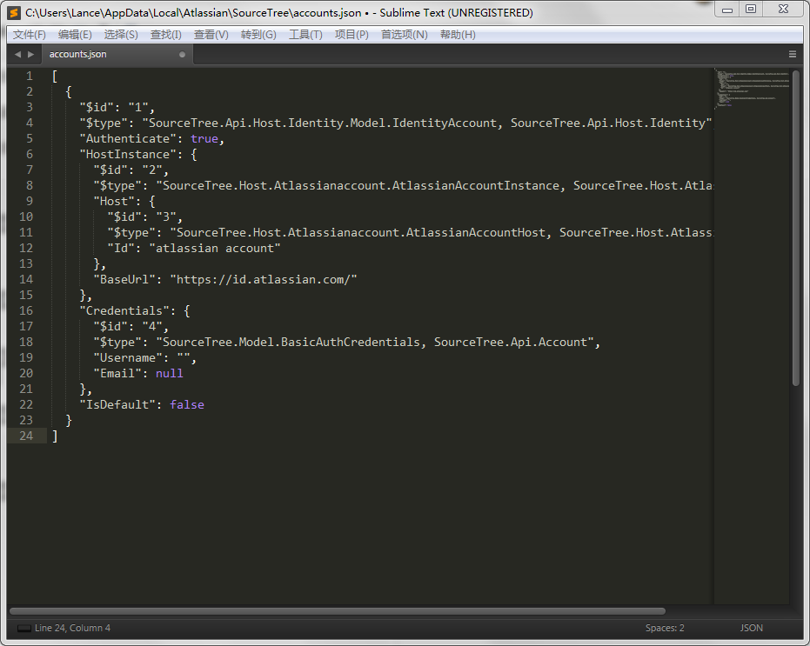Click the Line 24, Column 4 status text
Viewport: 810px width, 646px height.
pyautogui.click(x=72, y=628)
